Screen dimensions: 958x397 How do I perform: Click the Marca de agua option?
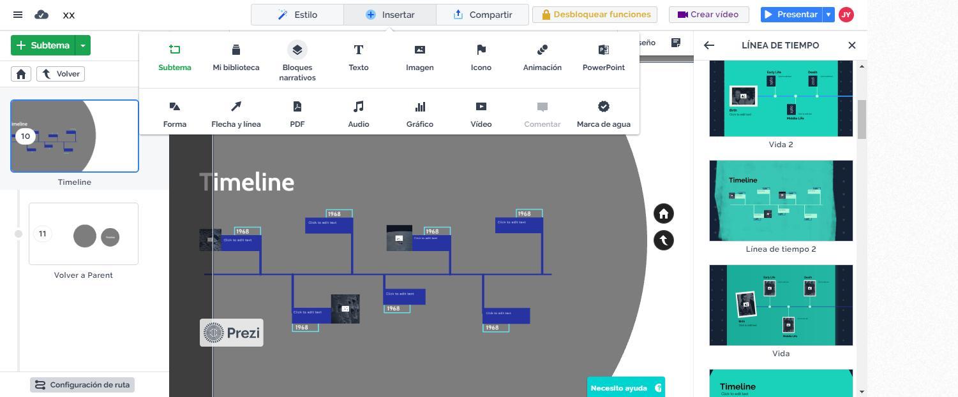click(603, 113)
